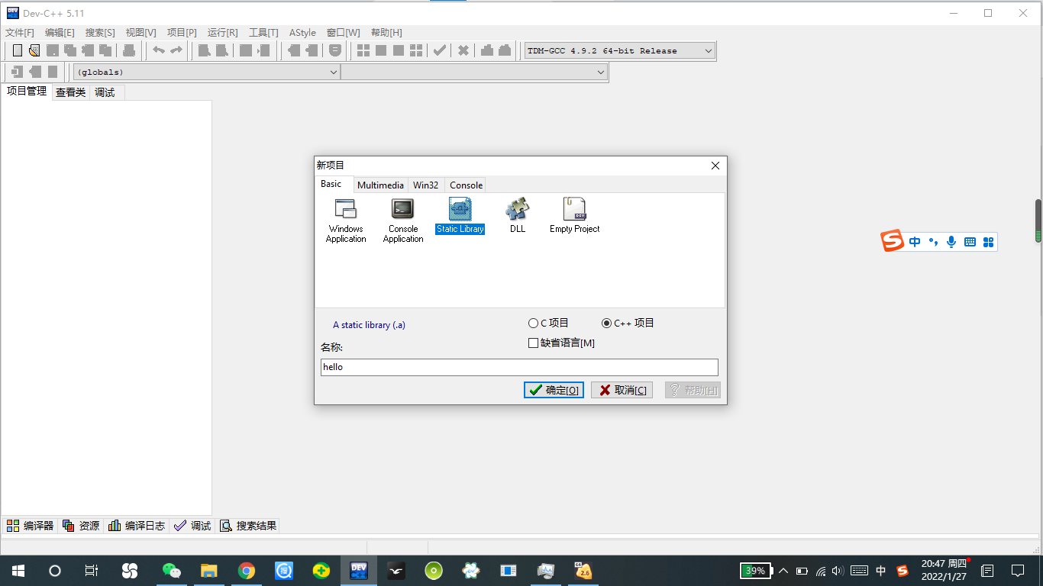Select the DLL project icon
1043x586 pixels.
tap(518, 216)
